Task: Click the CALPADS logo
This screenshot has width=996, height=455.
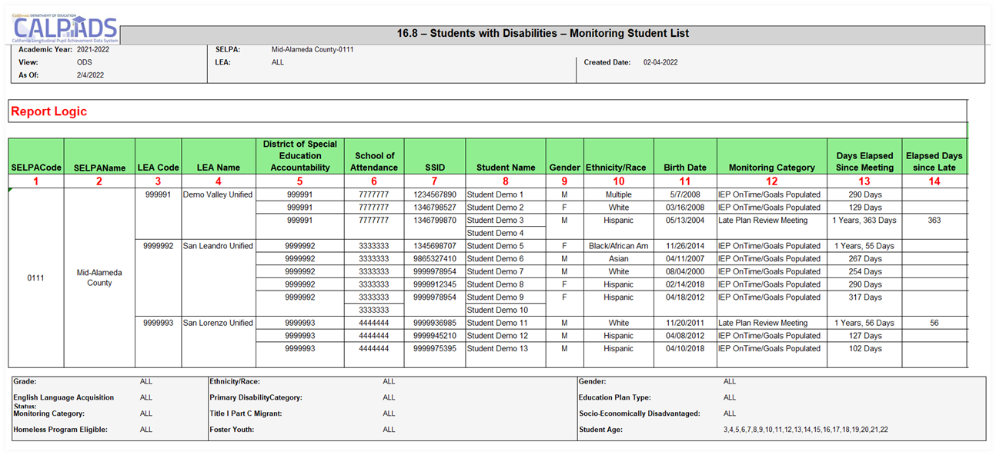Action: (65, 29)
